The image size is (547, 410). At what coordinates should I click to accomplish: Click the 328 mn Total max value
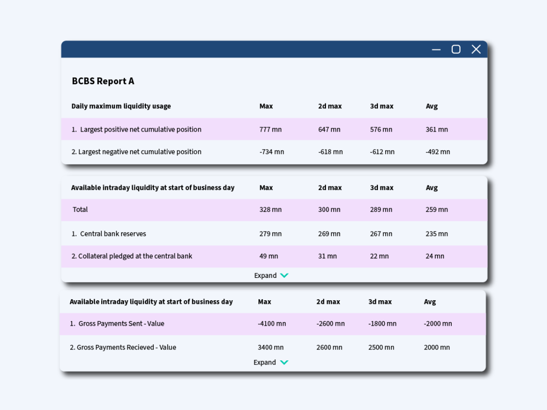[270, 210]
